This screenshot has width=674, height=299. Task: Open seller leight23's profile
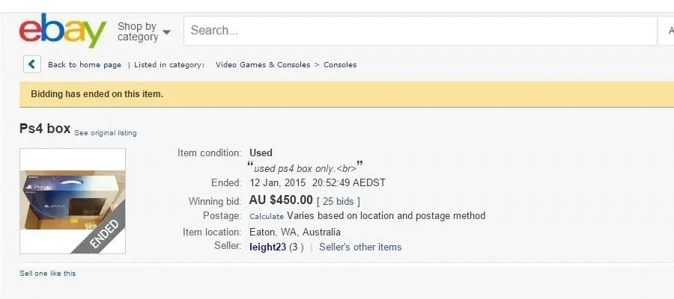[x=267, y=247]
